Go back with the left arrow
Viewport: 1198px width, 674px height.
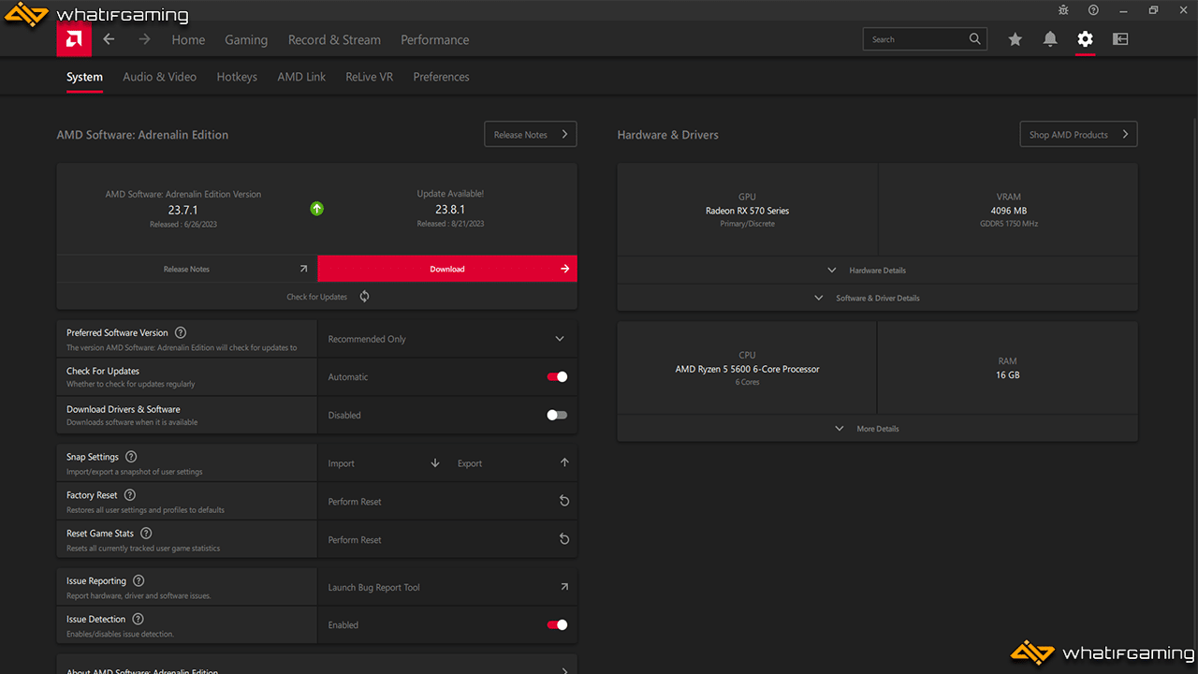tap(109, 39)
